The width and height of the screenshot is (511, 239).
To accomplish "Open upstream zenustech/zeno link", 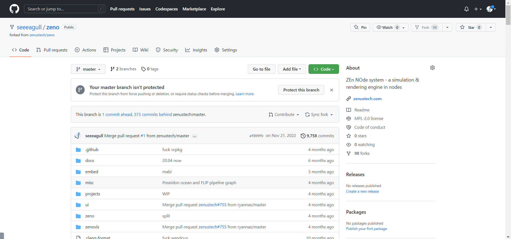I will pyautogui.click(x=42, y=35).
